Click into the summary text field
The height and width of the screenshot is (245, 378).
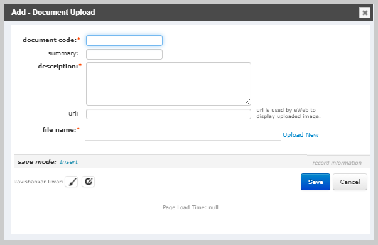coord(124,54)
